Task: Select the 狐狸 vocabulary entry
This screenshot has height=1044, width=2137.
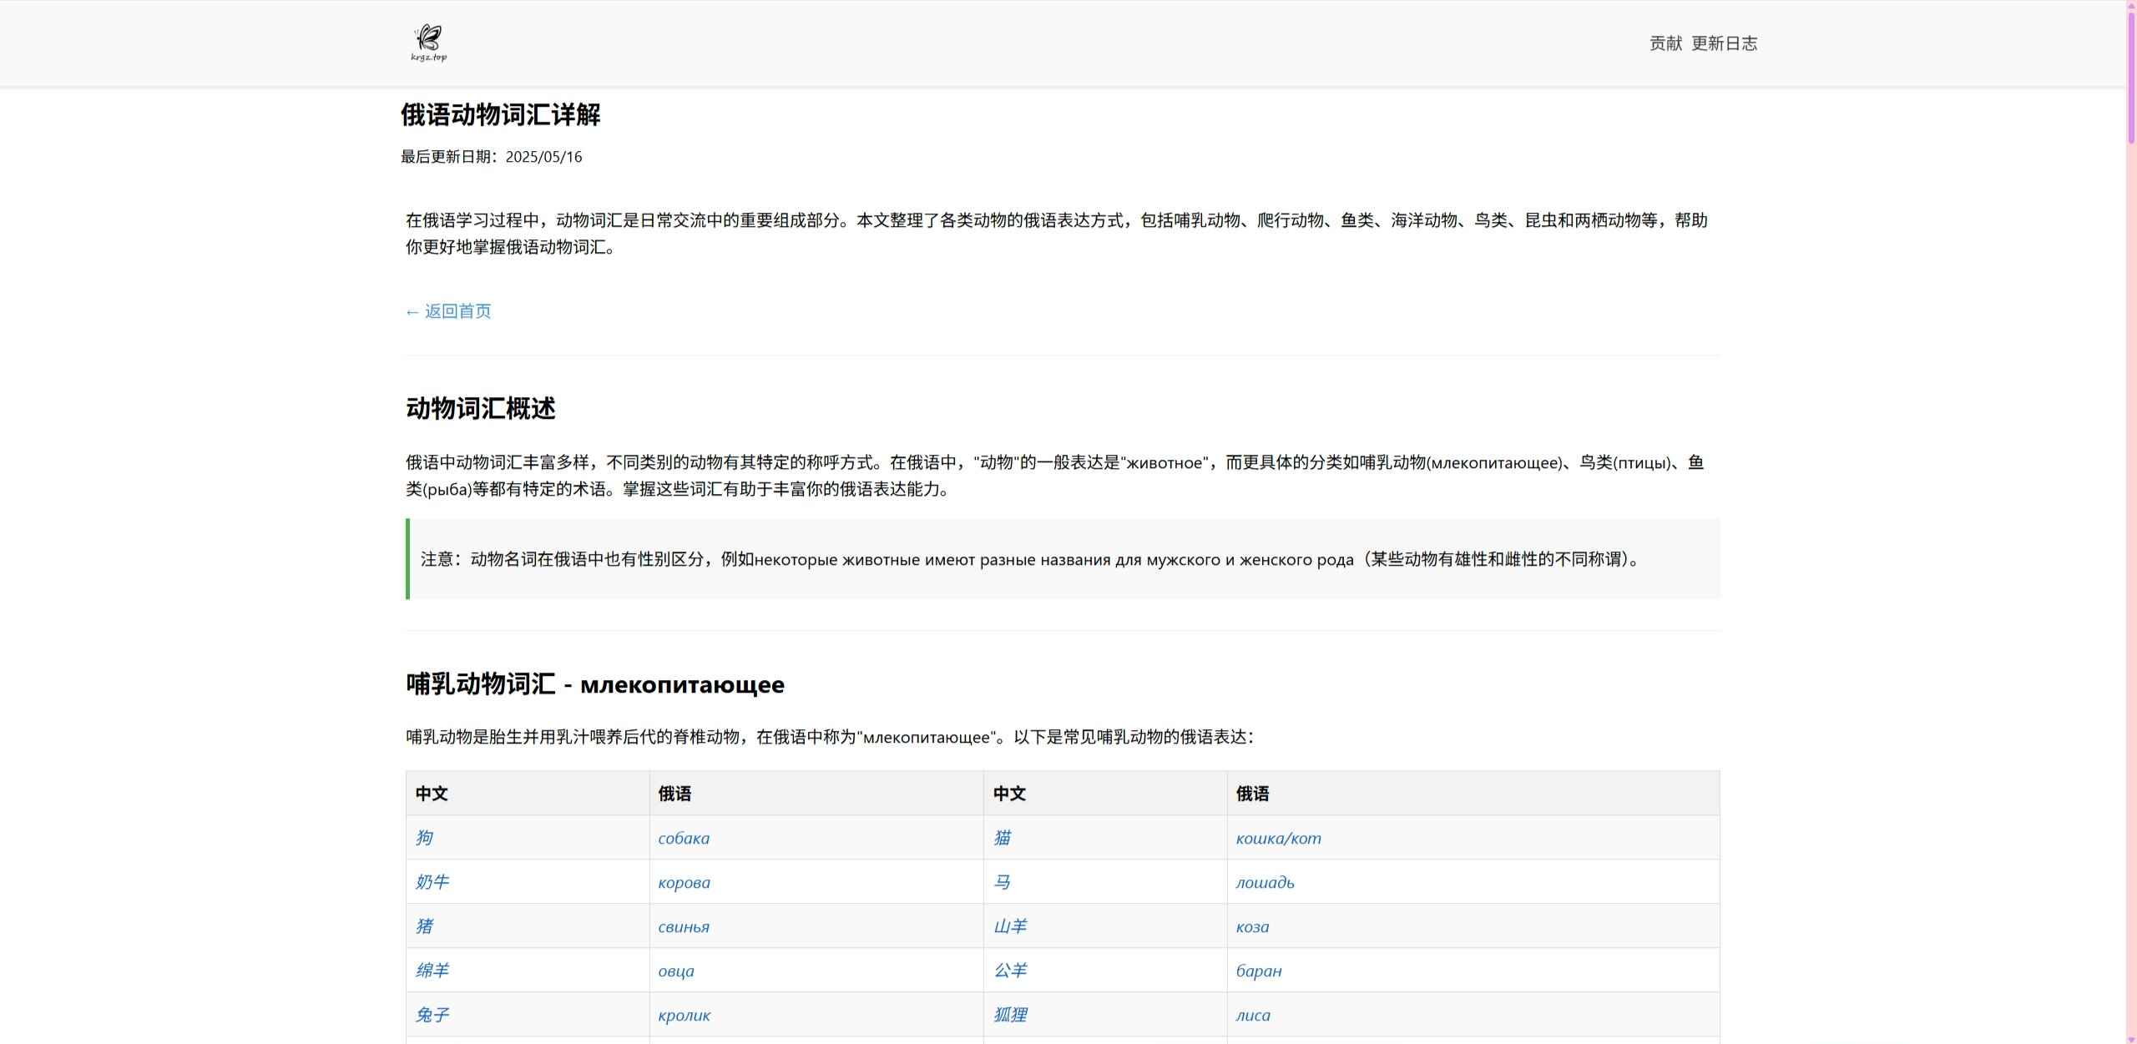Action: point(1011,1015)
